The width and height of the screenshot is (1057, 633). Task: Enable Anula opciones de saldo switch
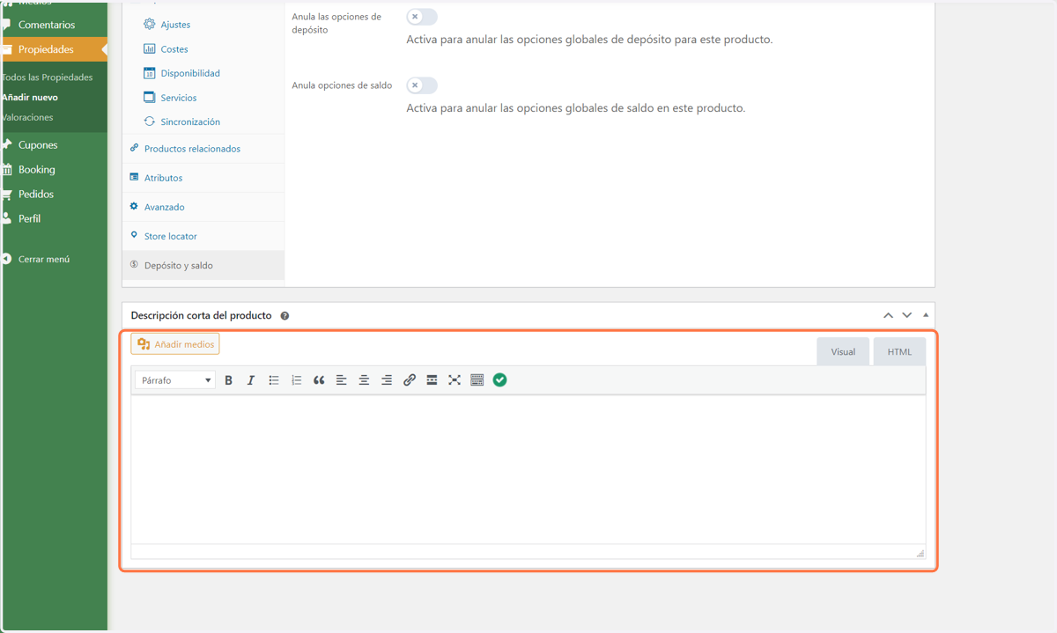pyautogui.click(x=422, y=85)
